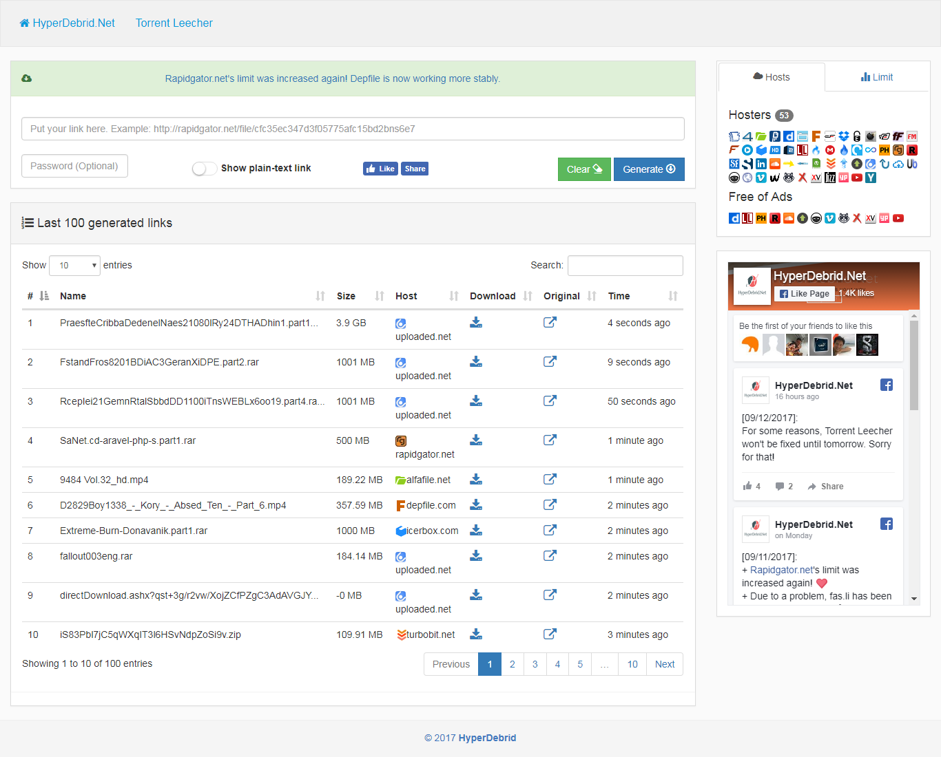Open the Rapidgator.net link in Facebook post
941x757 pixels.
pyautogui.click(x=780, y=570)
